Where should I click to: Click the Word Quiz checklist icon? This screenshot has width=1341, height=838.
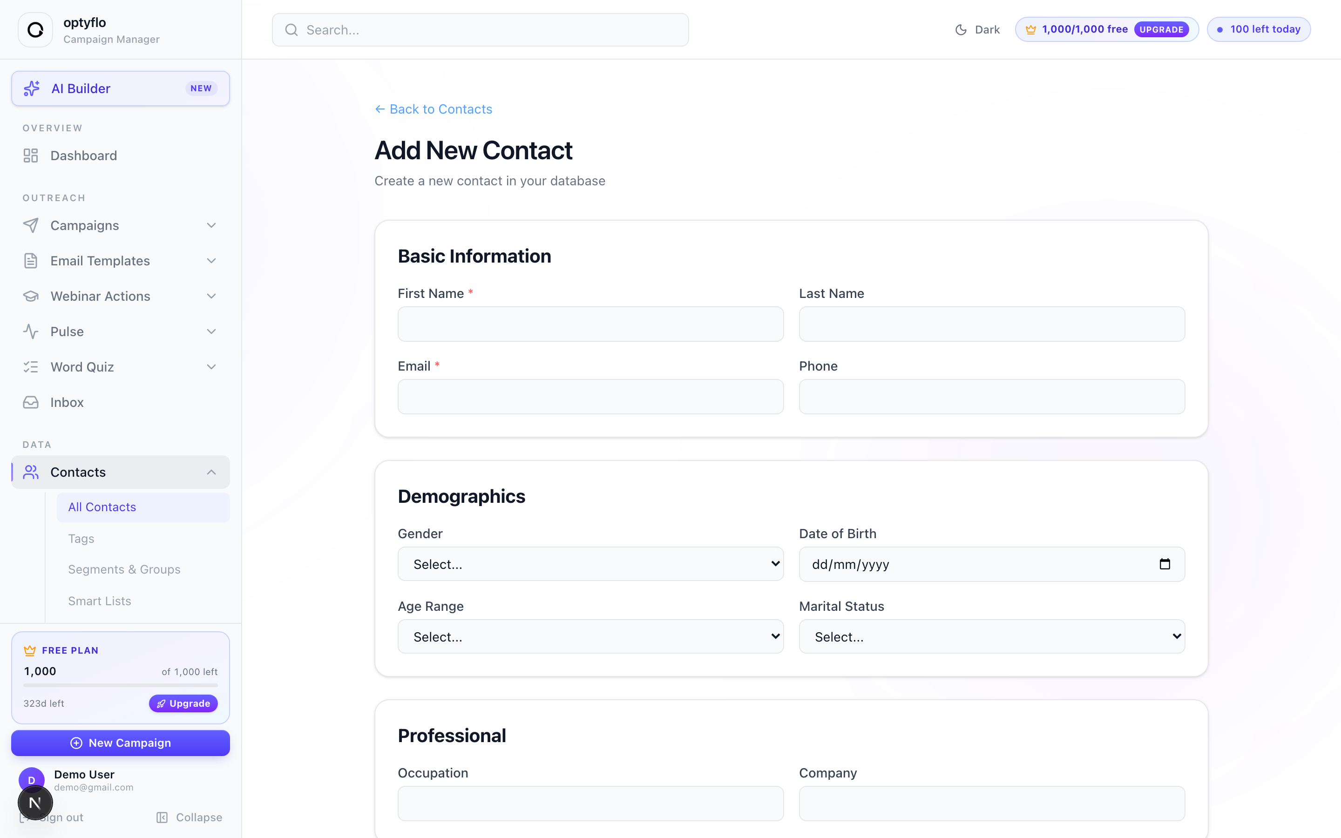[x=31, y=367]
